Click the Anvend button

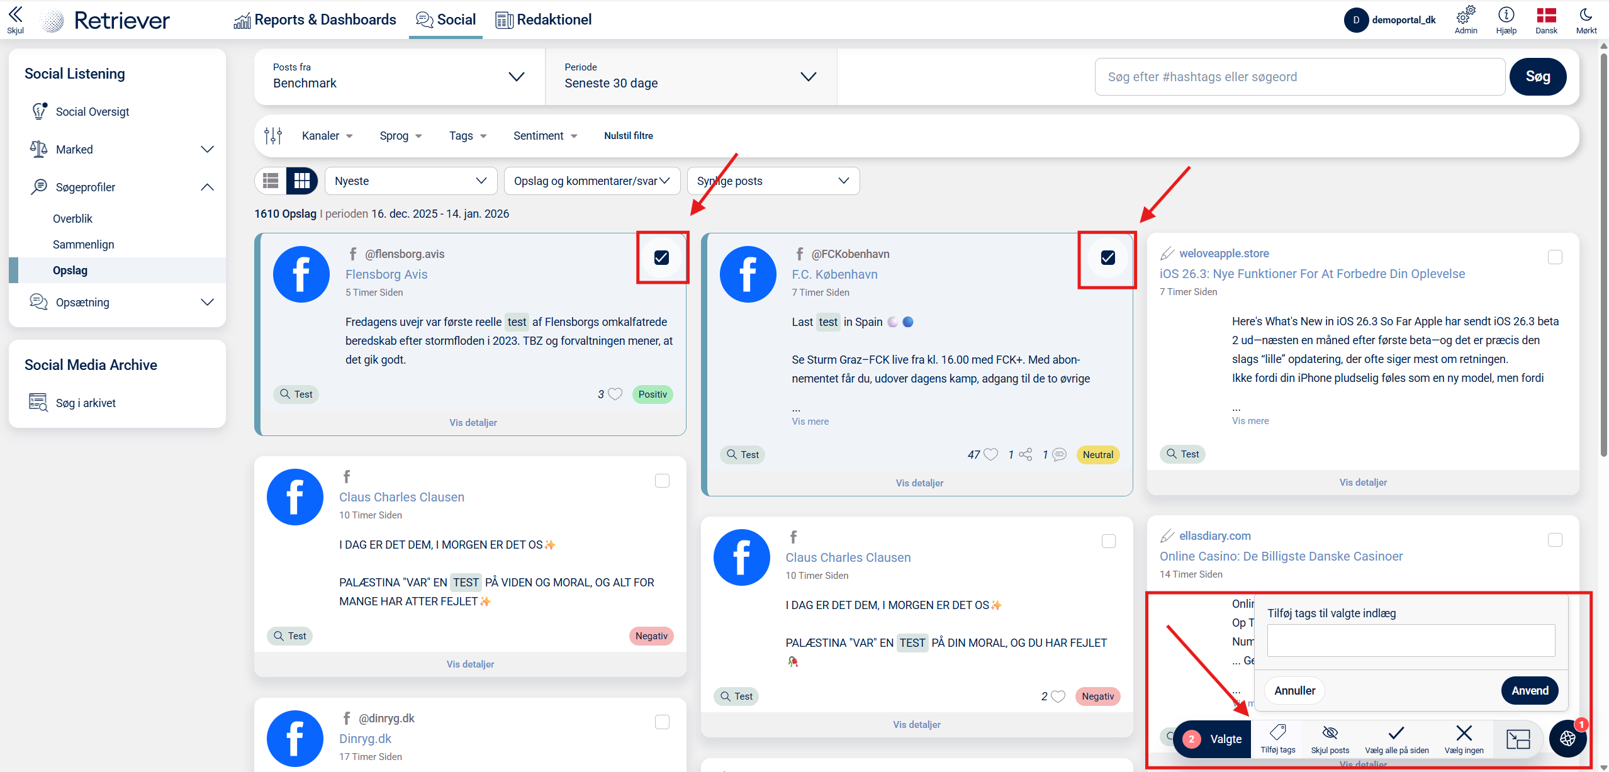1530,691
